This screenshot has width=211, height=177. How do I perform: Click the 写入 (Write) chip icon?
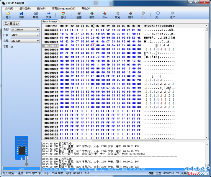coord(104,15)
